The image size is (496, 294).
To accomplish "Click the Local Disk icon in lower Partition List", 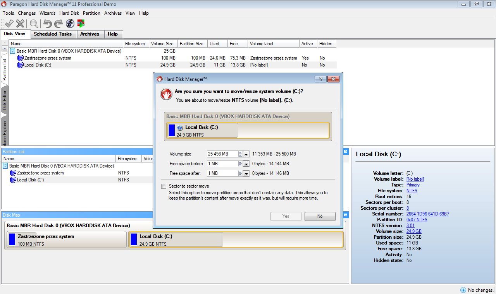I will pyautogui.click(x=13, y=180).
